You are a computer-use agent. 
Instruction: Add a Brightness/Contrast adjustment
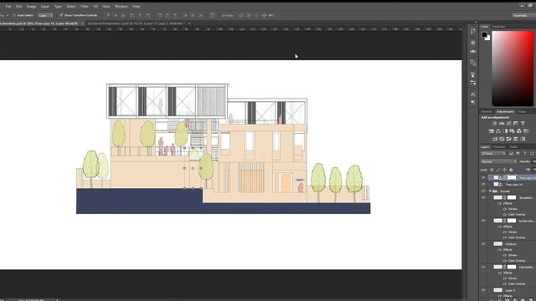[494, 123]
